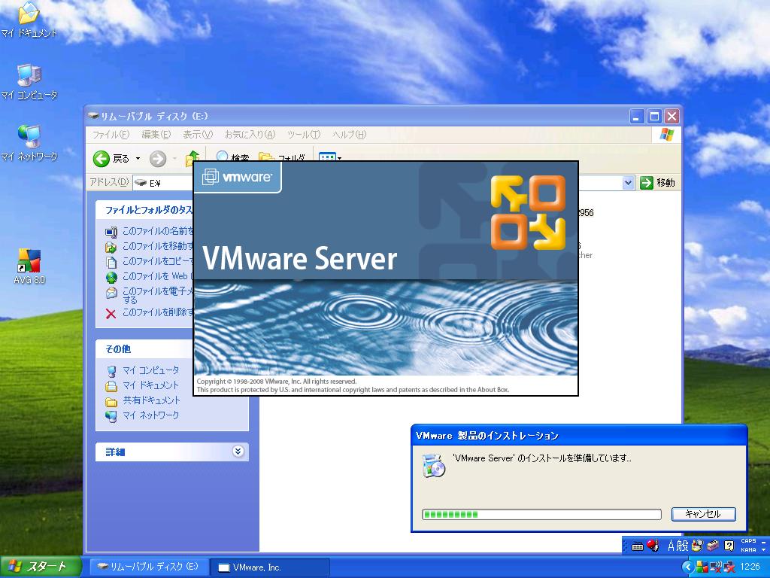
Task: Open the ファイル(F) menu
Action: click(x=111, y=135)
